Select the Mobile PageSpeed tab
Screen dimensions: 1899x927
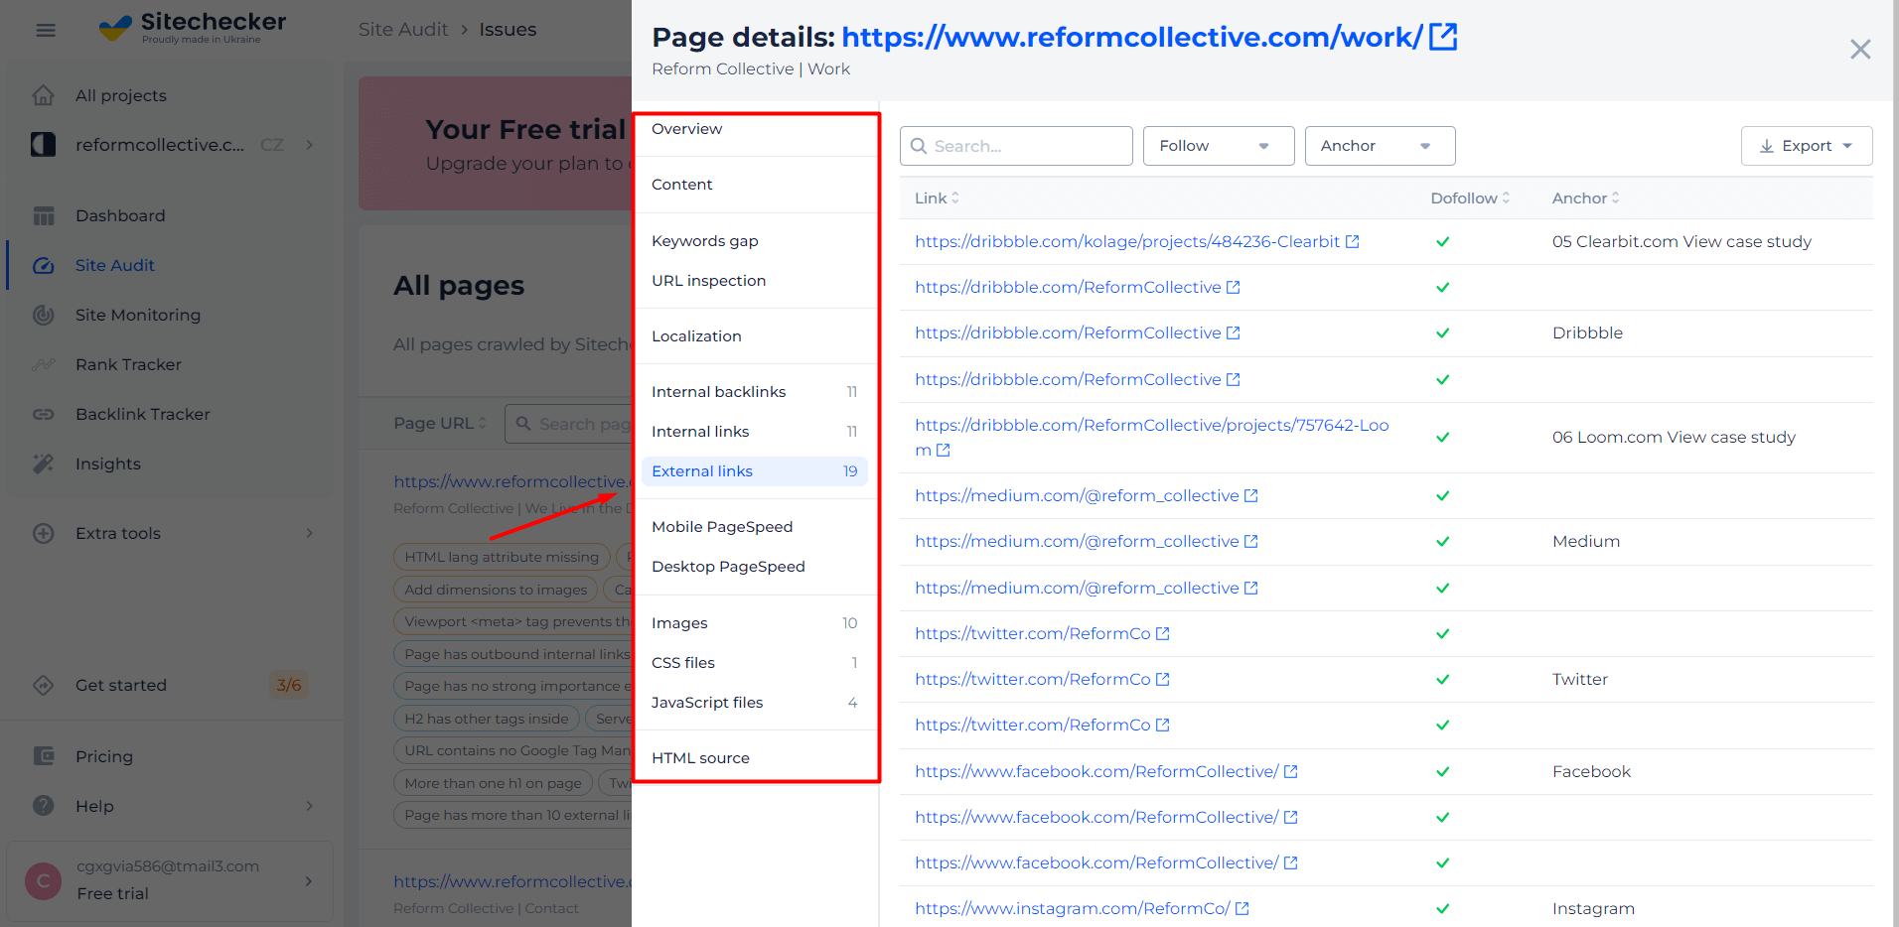click(x=722, y=527)
